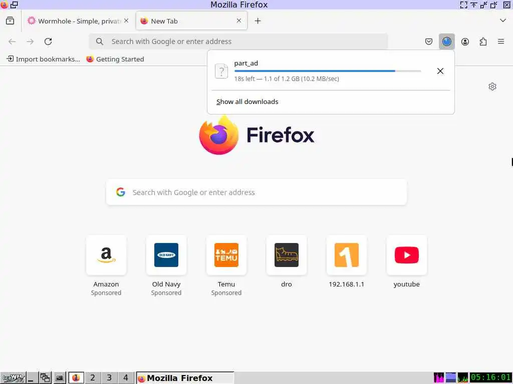Go forward one page
This screenshot has width=513, height=384.
coord(30,41)
